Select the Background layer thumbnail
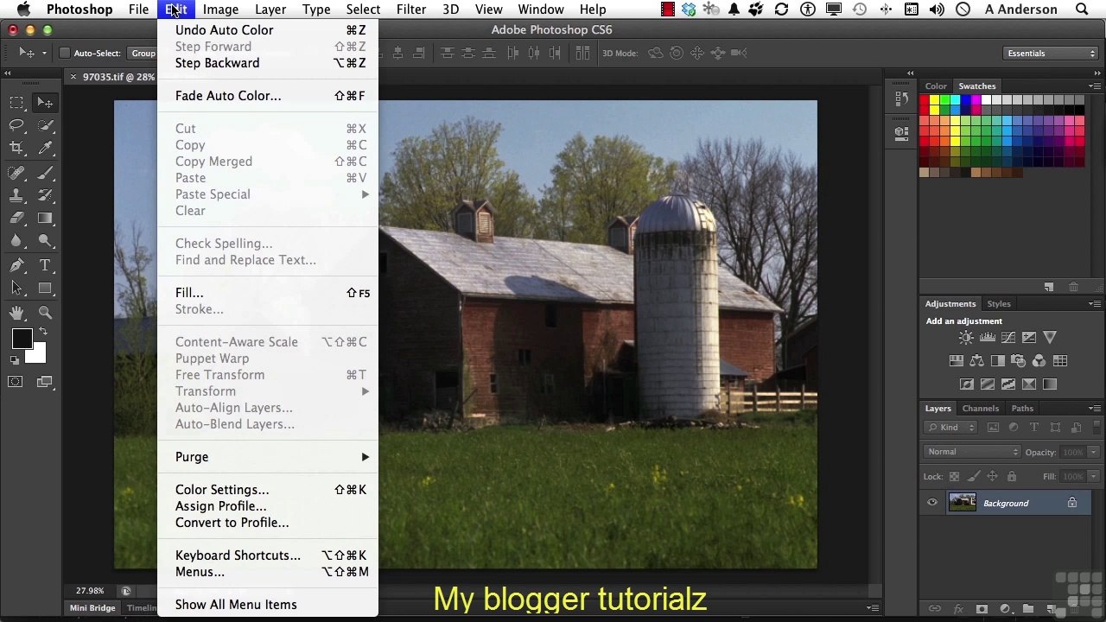 click(x=963, y=503)
